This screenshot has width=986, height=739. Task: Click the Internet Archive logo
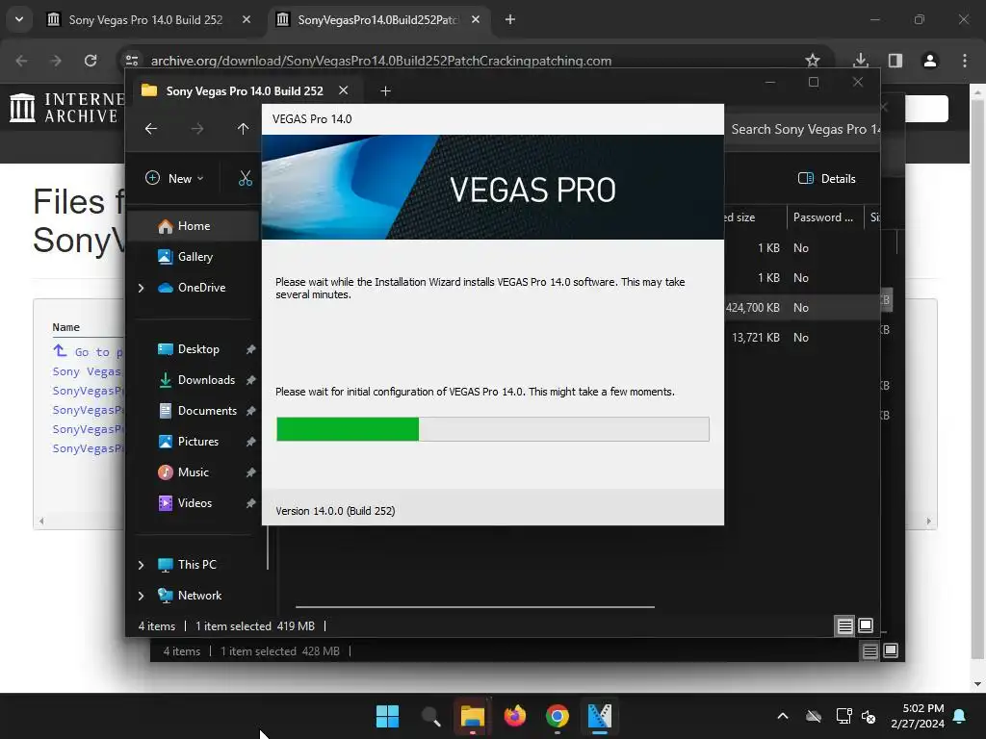[66, 108]
